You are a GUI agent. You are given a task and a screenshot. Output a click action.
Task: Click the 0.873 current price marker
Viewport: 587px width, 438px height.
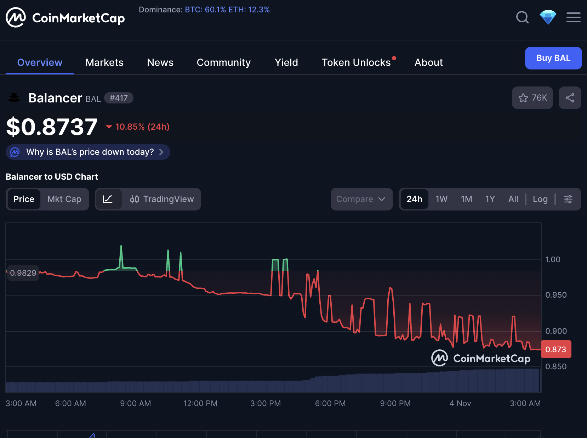[x=556, y=349]
